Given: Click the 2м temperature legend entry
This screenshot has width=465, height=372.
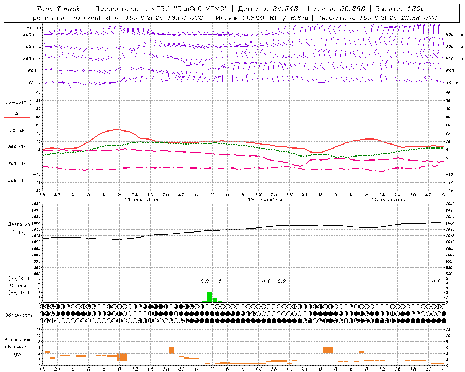Looking at the screenshot, I should point(17,113).
